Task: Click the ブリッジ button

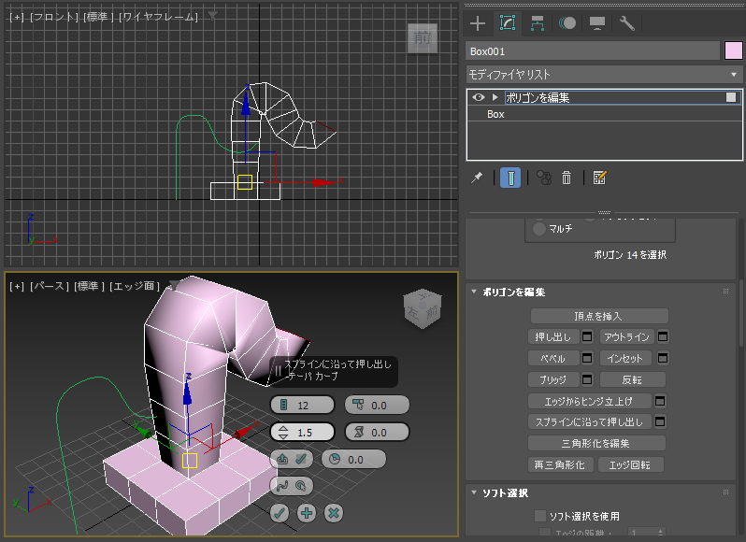Action: coord(553,380)
